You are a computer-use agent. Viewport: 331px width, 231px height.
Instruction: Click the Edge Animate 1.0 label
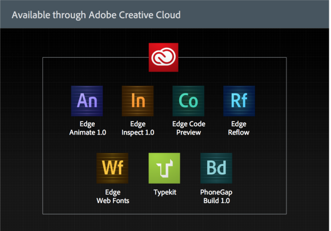coord(88,128)
